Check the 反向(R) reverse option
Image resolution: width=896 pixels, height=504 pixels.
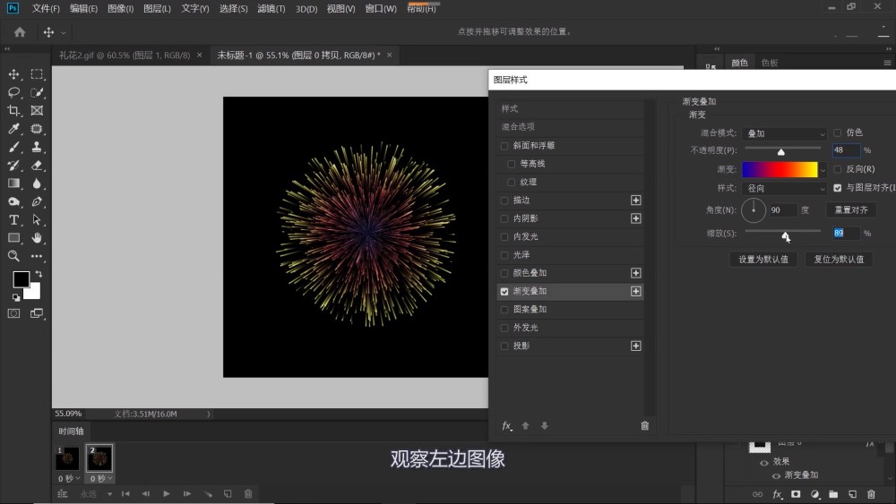coord(838,169)
